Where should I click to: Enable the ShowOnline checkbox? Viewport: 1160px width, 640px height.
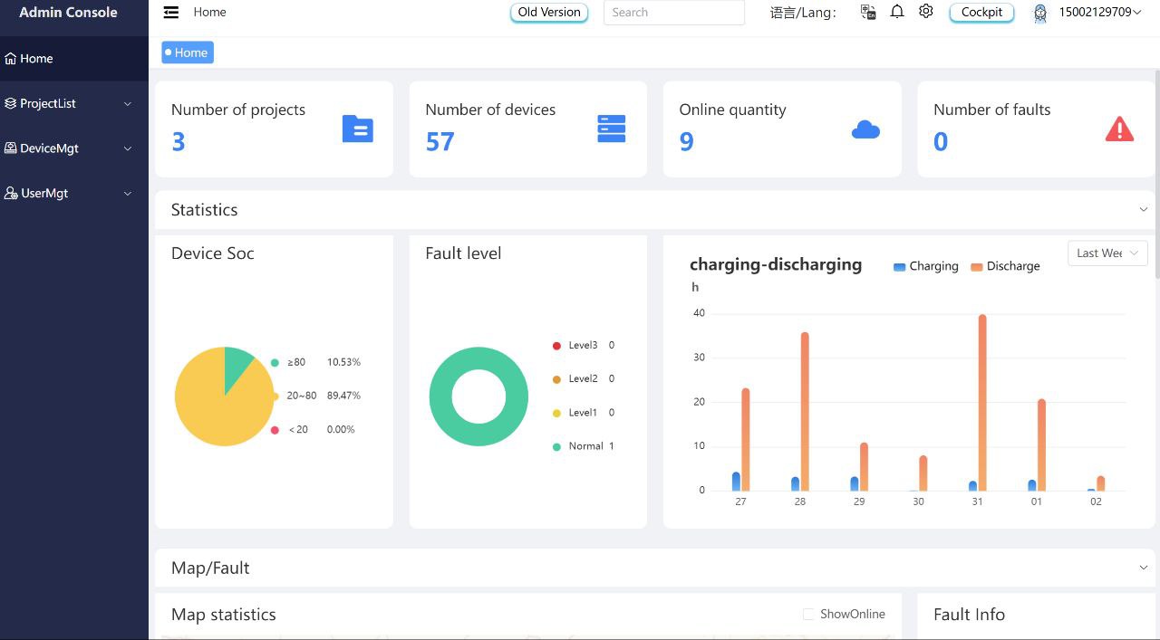pyautogui.click(x=808, y=614)
